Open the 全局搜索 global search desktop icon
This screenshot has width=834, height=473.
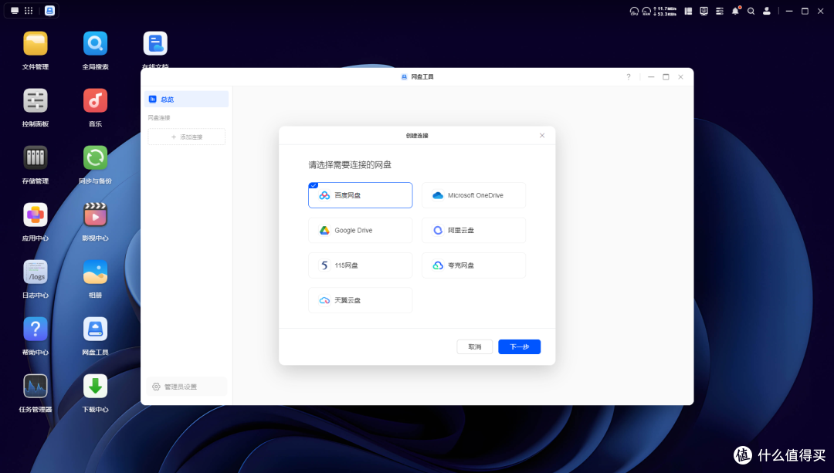click(x=95, y=43)
